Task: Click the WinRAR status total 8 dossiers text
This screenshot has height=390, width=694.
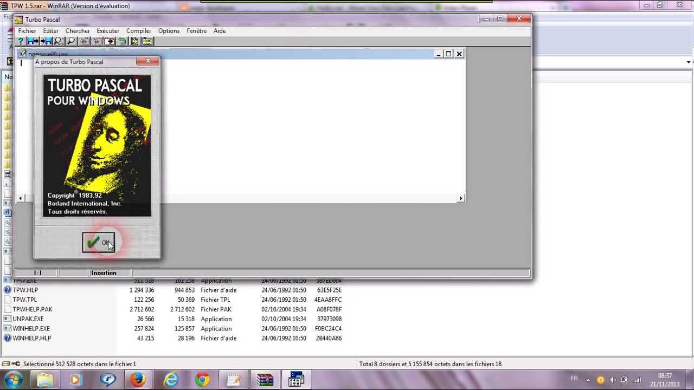Action: 430,364
